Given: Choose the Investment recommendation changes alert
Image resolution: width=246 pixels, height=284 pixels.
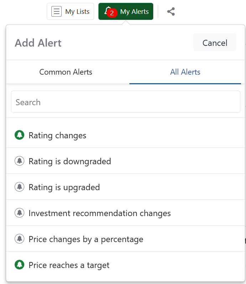Looking at the screenshot, I should click(x=125, y=213).
